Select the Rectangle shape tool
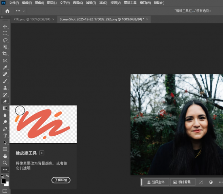Viewport: 223px width, 194px height. click(5, 149)
